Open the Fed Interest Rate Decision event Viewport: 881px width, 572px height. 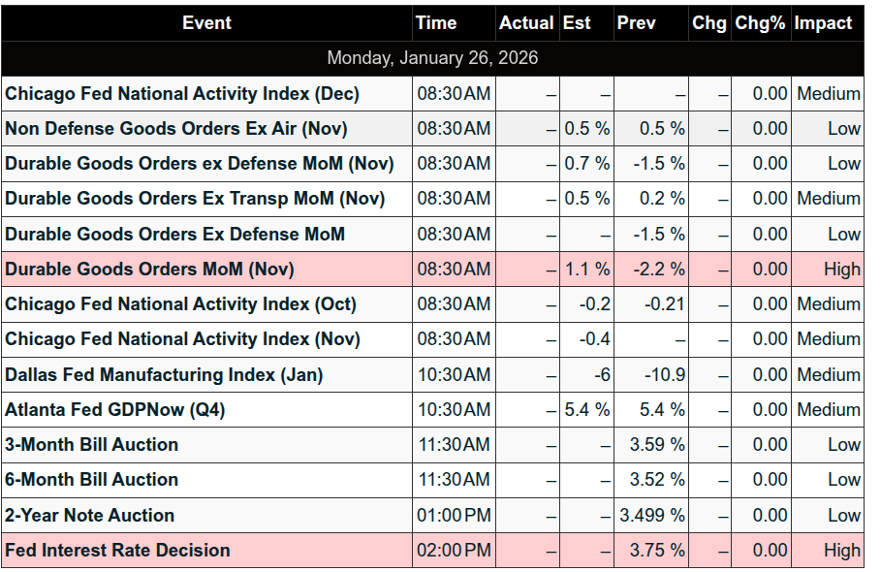coord(118,550)
